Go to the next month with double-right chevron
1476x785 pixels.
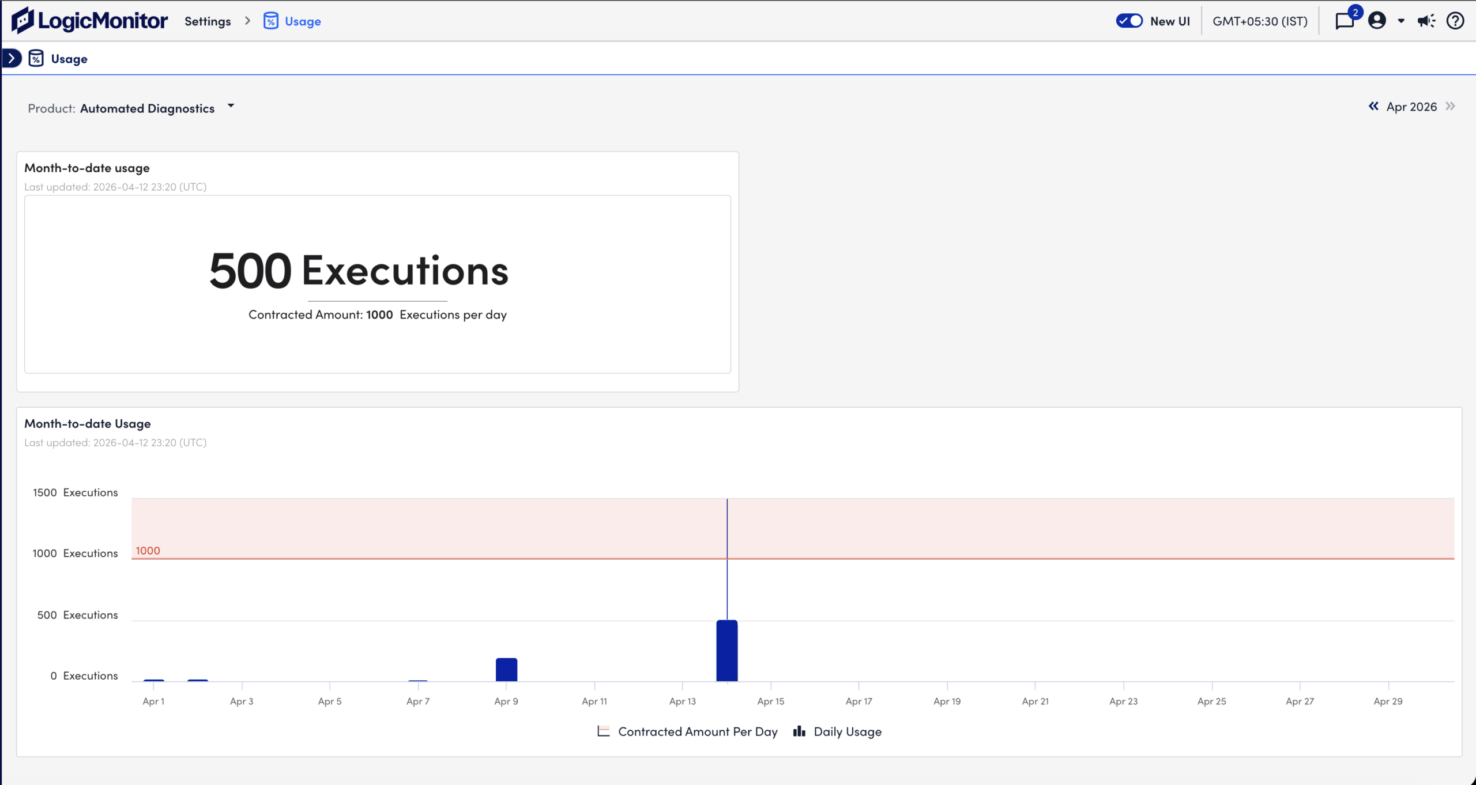click(x=1450, y=106)
